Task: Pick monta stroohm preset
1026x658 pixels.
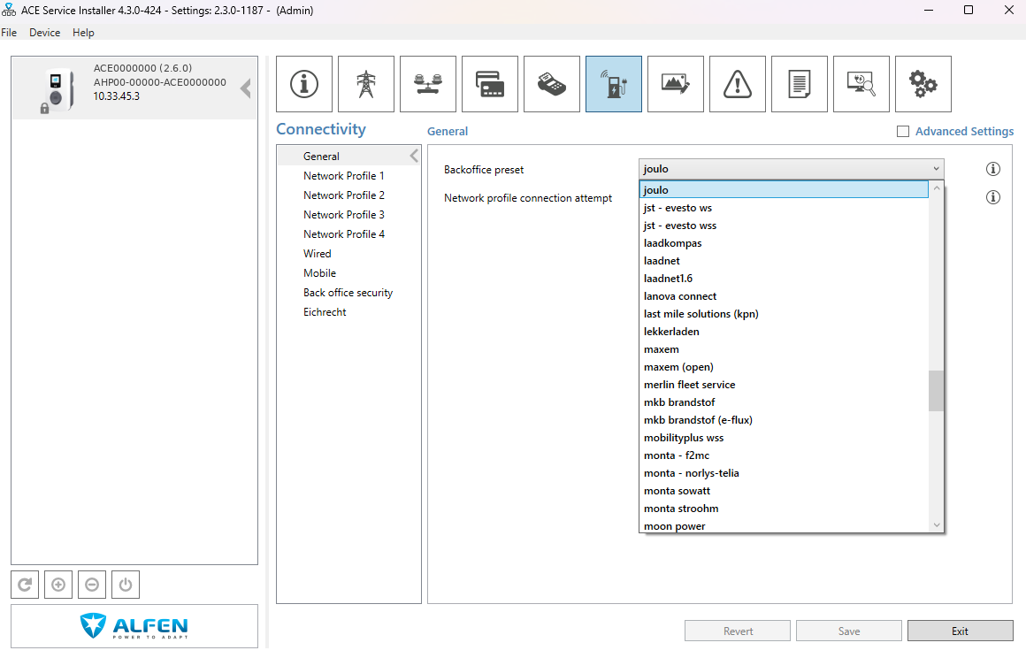Action: click(784, 508)
